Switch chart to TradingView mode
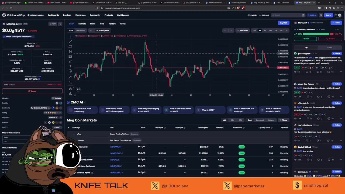The image size is (345, 194). click(x=102, y=30)
